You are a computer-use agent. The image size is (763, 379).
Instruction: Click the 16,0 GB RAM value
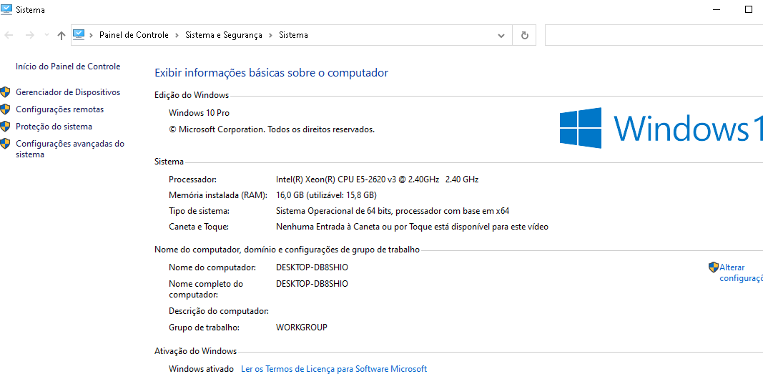click(x=326, y=195)
